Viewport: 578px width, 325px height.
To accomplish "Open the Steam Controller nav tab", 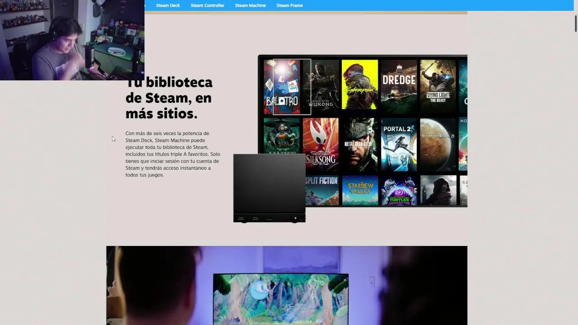I will [x=207, y=5].
